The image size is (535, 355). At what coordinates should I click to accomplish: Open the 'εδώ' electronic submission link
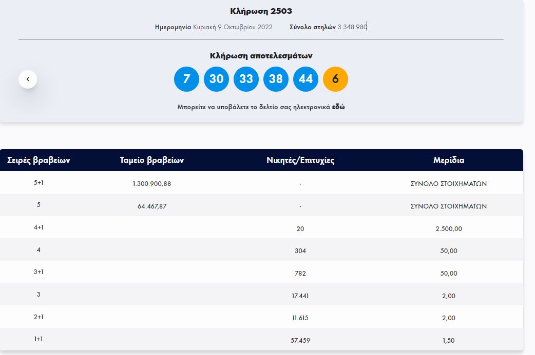338,107
